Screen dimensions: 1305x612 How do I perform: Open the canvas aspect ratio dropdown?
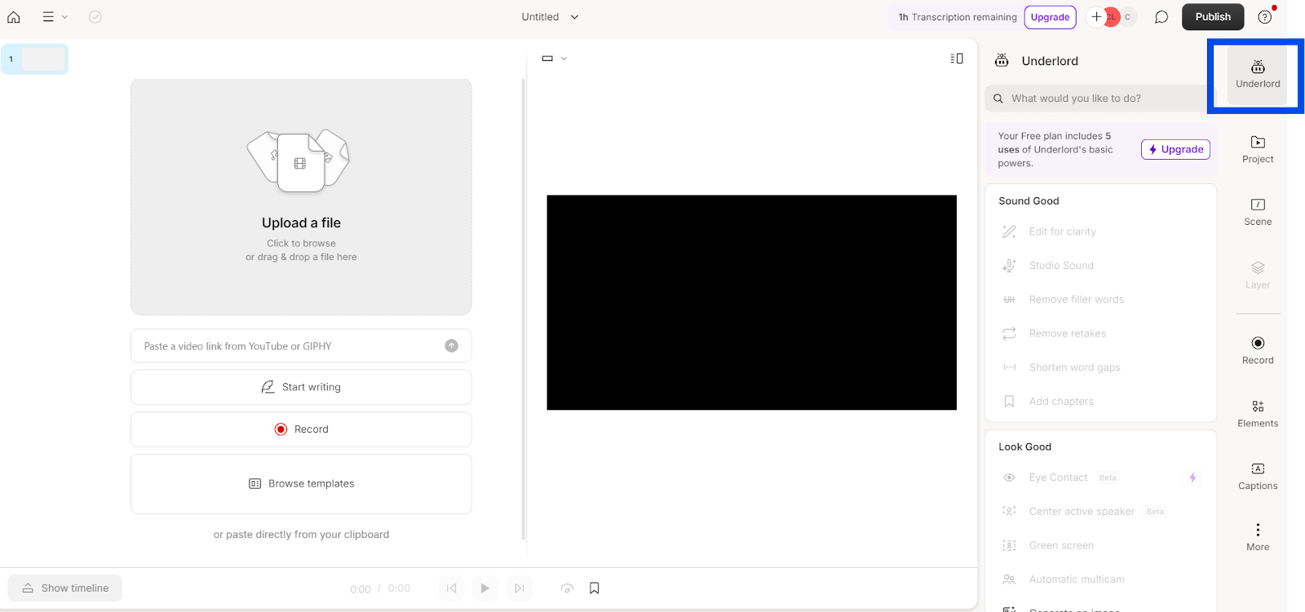click(x=554, y=59)
